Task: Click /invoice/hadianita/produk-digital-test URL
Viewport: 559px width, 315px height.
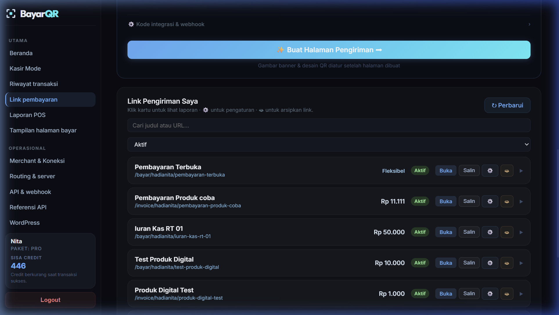Action: click(179, 298)
